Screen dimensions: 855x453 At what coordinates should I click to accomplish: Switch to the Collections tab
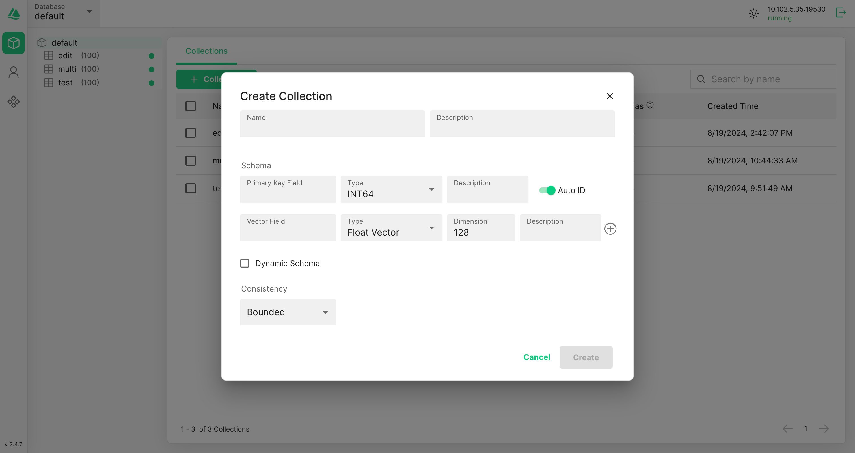[206, 51]
